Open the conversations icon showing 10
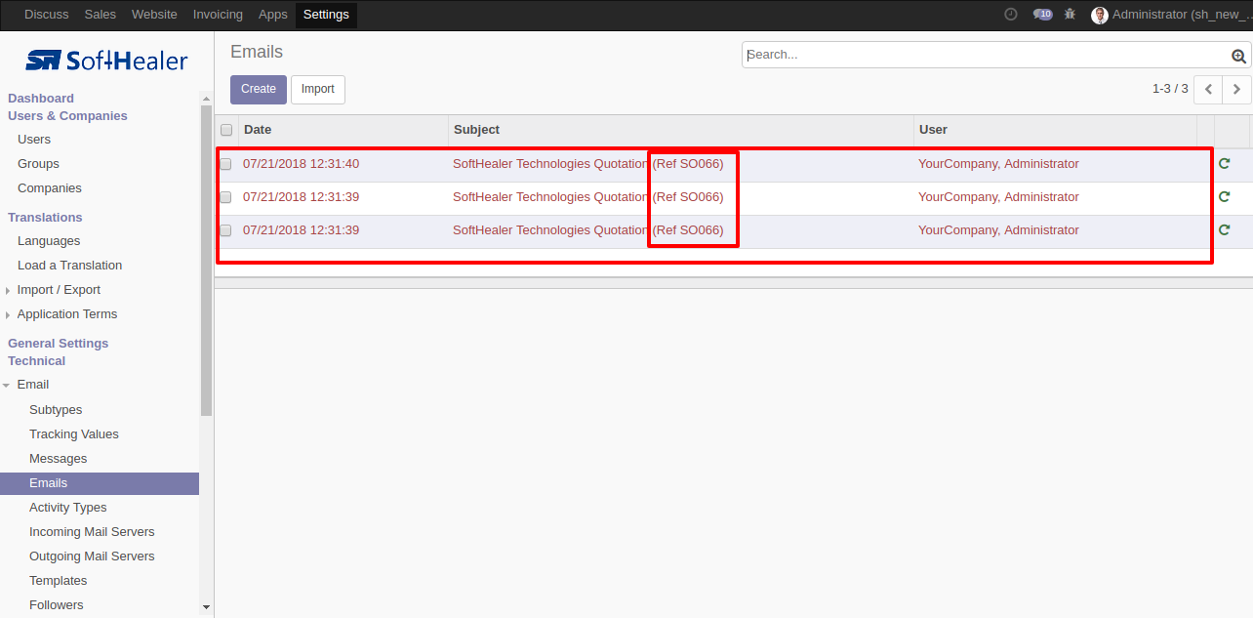This screenshot has width=1253, height=618. pos(1042,14)
